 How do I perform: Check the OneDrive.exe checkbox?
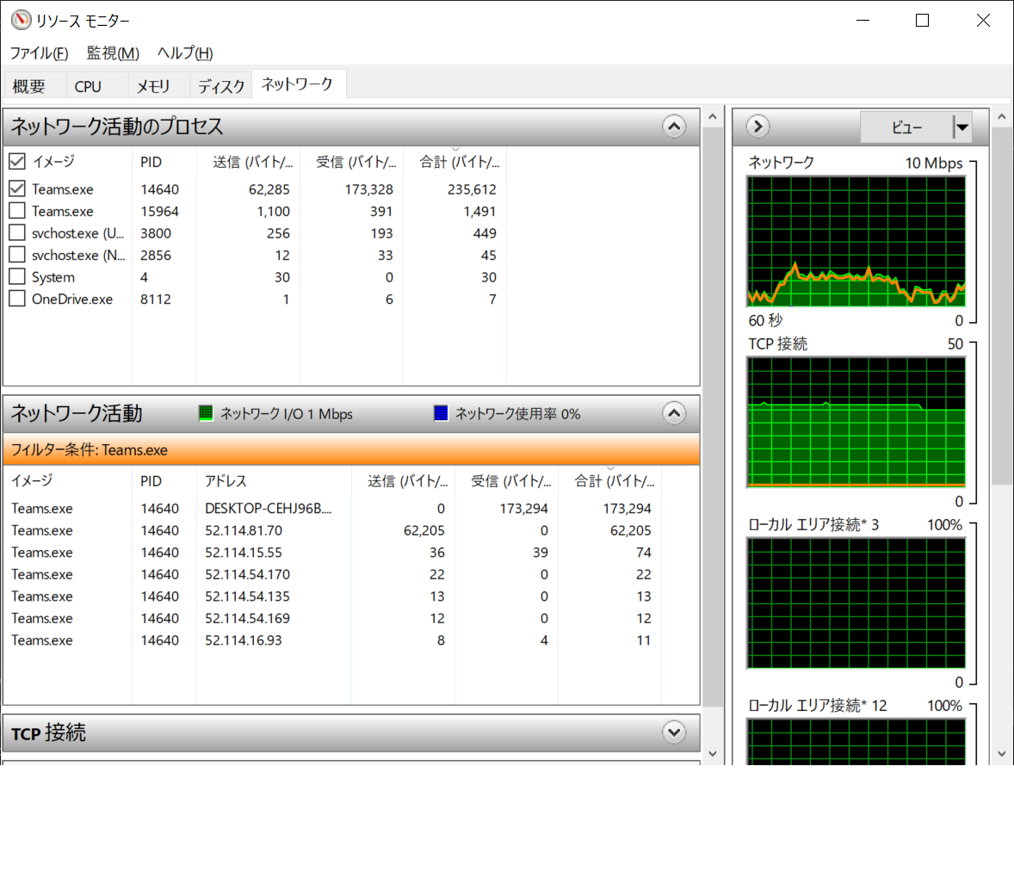coord(17,298)
